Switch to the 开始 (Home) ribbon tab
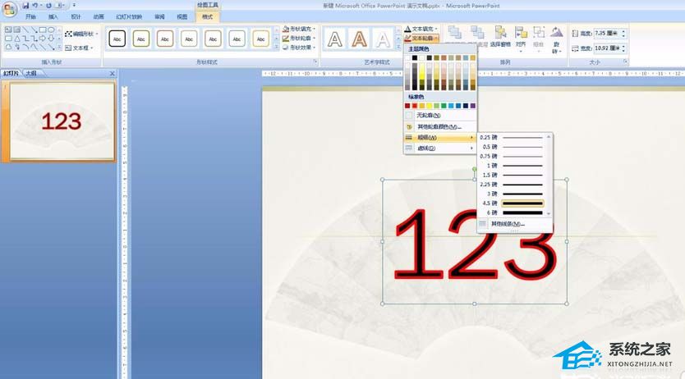Viewport: 685px width, 379px height. coord(30,16)
